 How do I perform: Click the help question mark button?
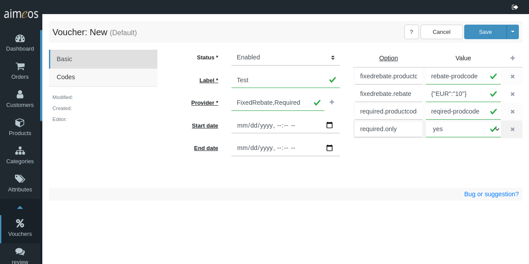[411, 32]
